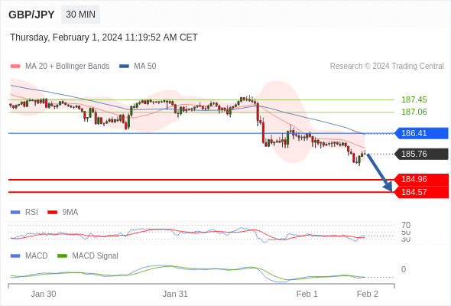Select the red 184.57 support price tag
The width and height of the screenshot is (451, 306).
pos(422,192)
